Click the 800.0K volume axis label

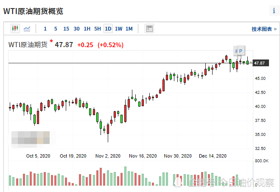262,161
